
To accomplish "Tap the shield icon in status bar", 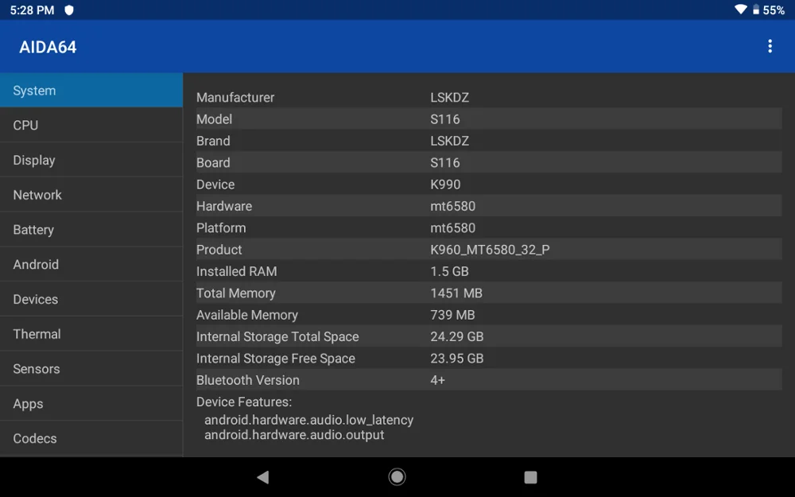I will tap(69, 10).
